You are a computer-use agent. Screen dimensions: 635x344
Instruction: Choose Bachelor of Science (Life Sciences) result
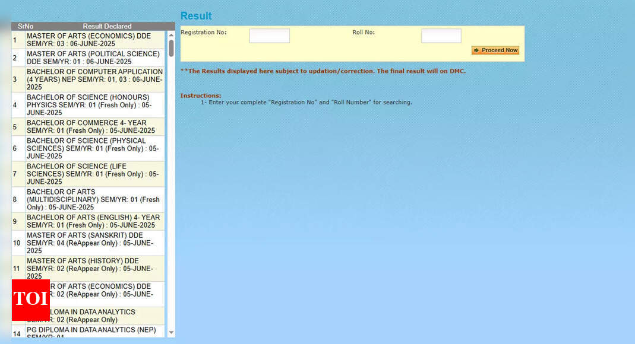[x=92, y=174]
